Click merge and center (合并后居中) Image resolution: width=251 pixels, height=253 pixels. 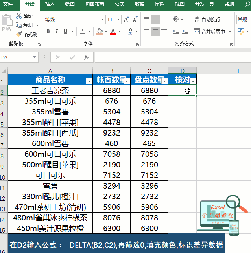tap(209, 31)
